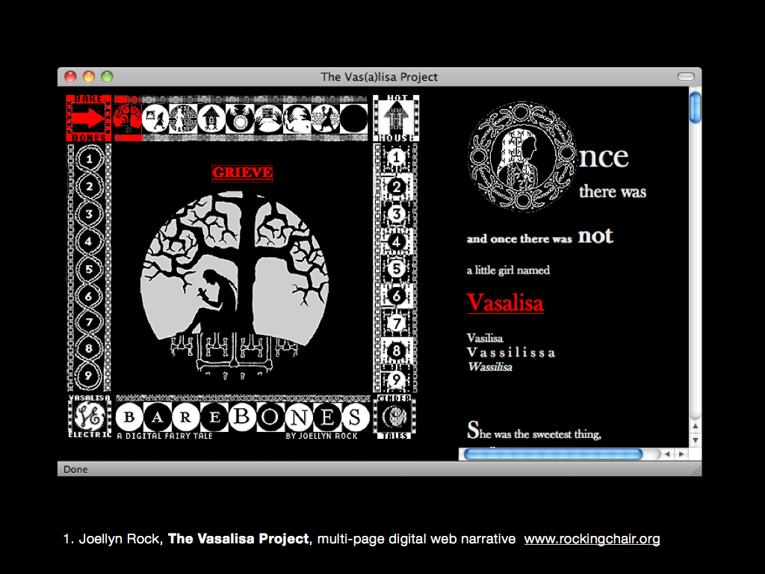Select the solid black circle in top strip

pyautogui.click(x=353, y=118)
